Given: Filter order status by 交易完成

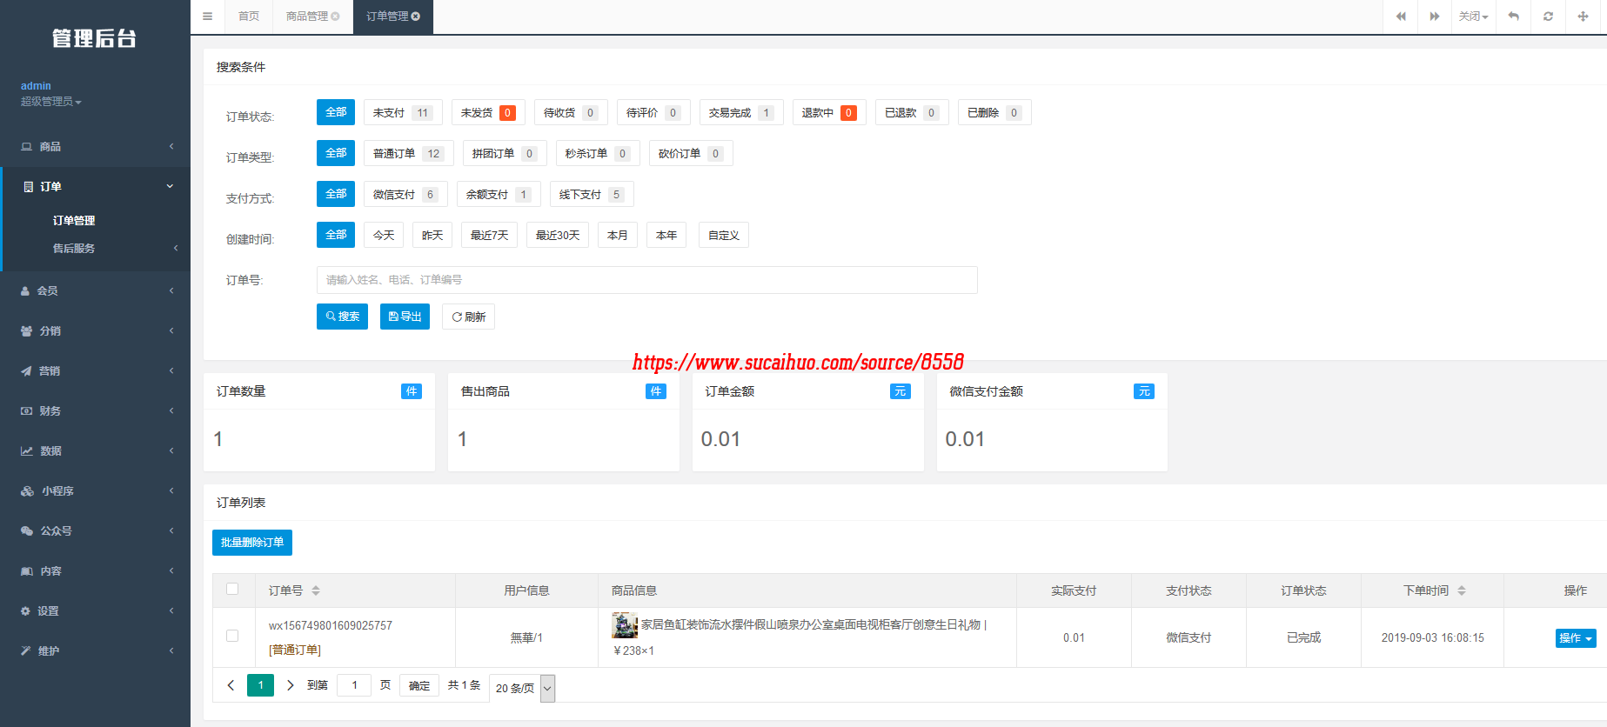Looking at the screenshot, I should point(741,112).
